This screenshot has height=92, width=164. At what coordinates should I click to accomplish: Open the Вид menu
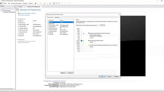point(9,3)
